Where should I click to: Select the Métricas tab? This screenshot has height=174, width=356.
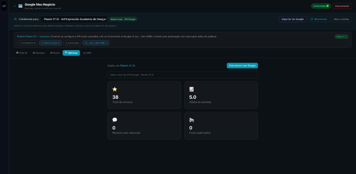(71, 53)
